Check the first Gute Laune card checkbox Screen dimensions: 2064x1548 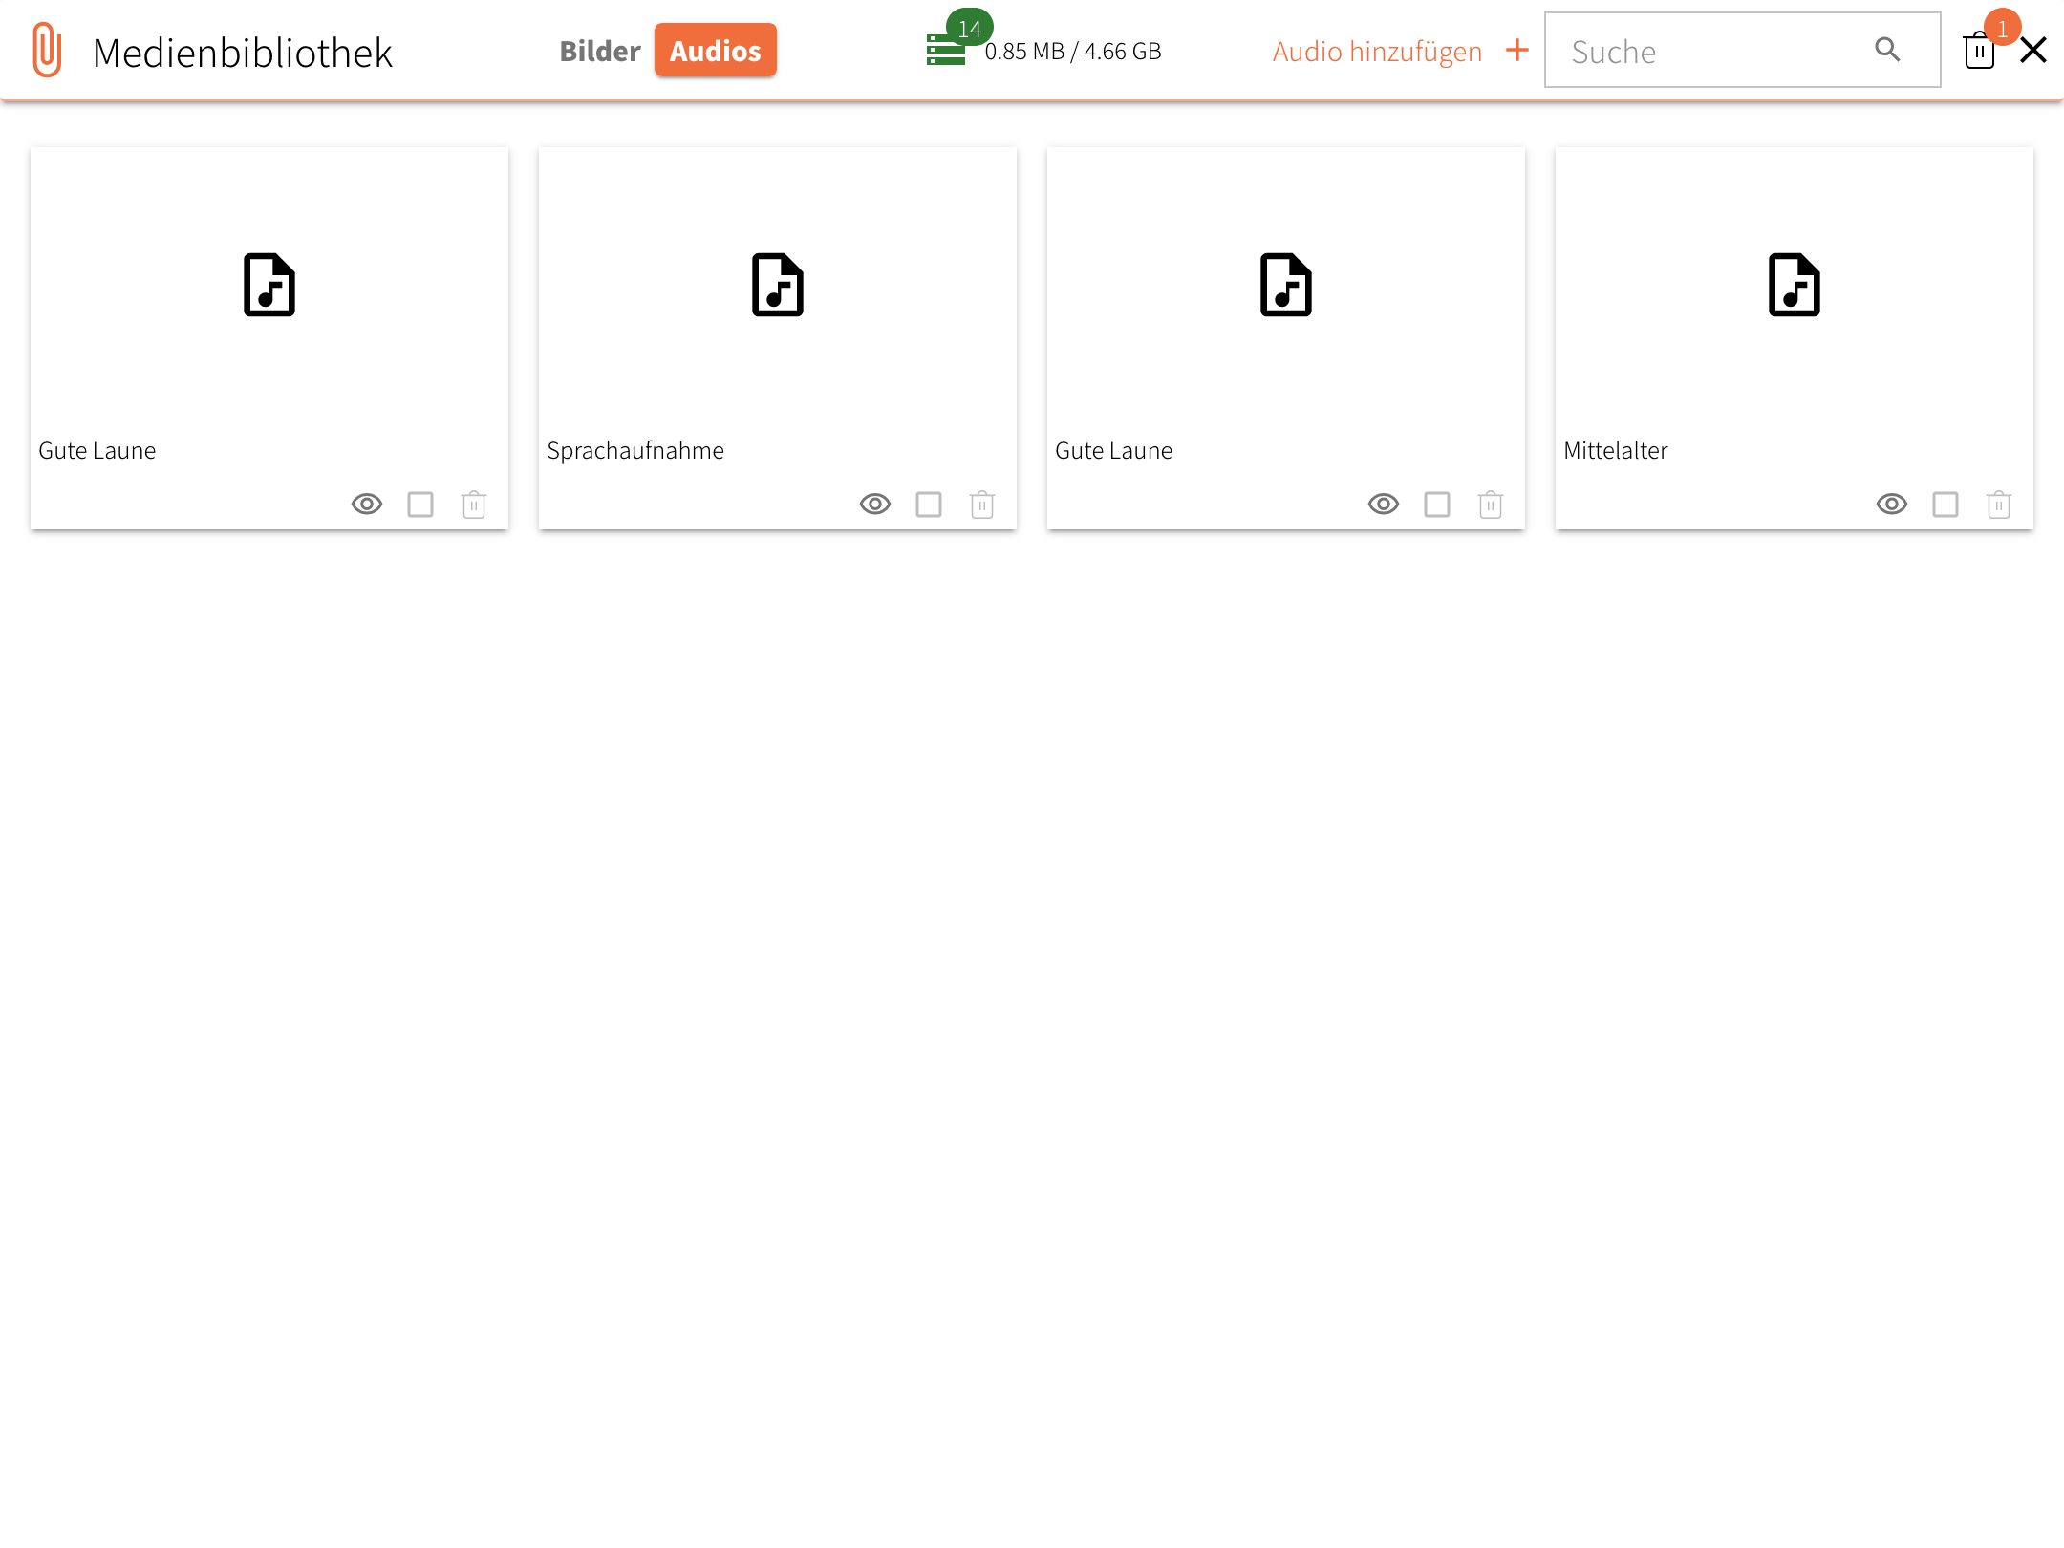(x=419, y=505)
